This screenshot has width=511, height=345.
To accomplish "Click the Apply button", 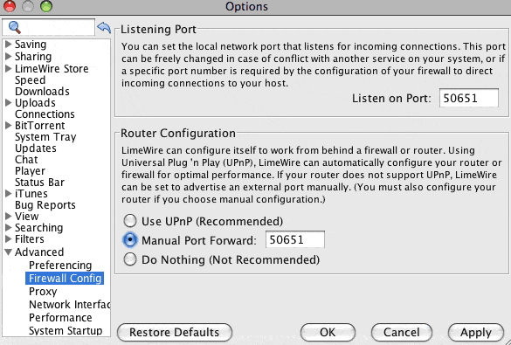I will click(476, 332).
